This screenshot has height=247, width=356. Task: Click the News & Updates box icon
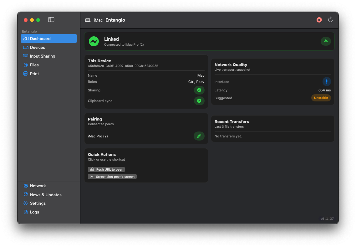(26, 194)
